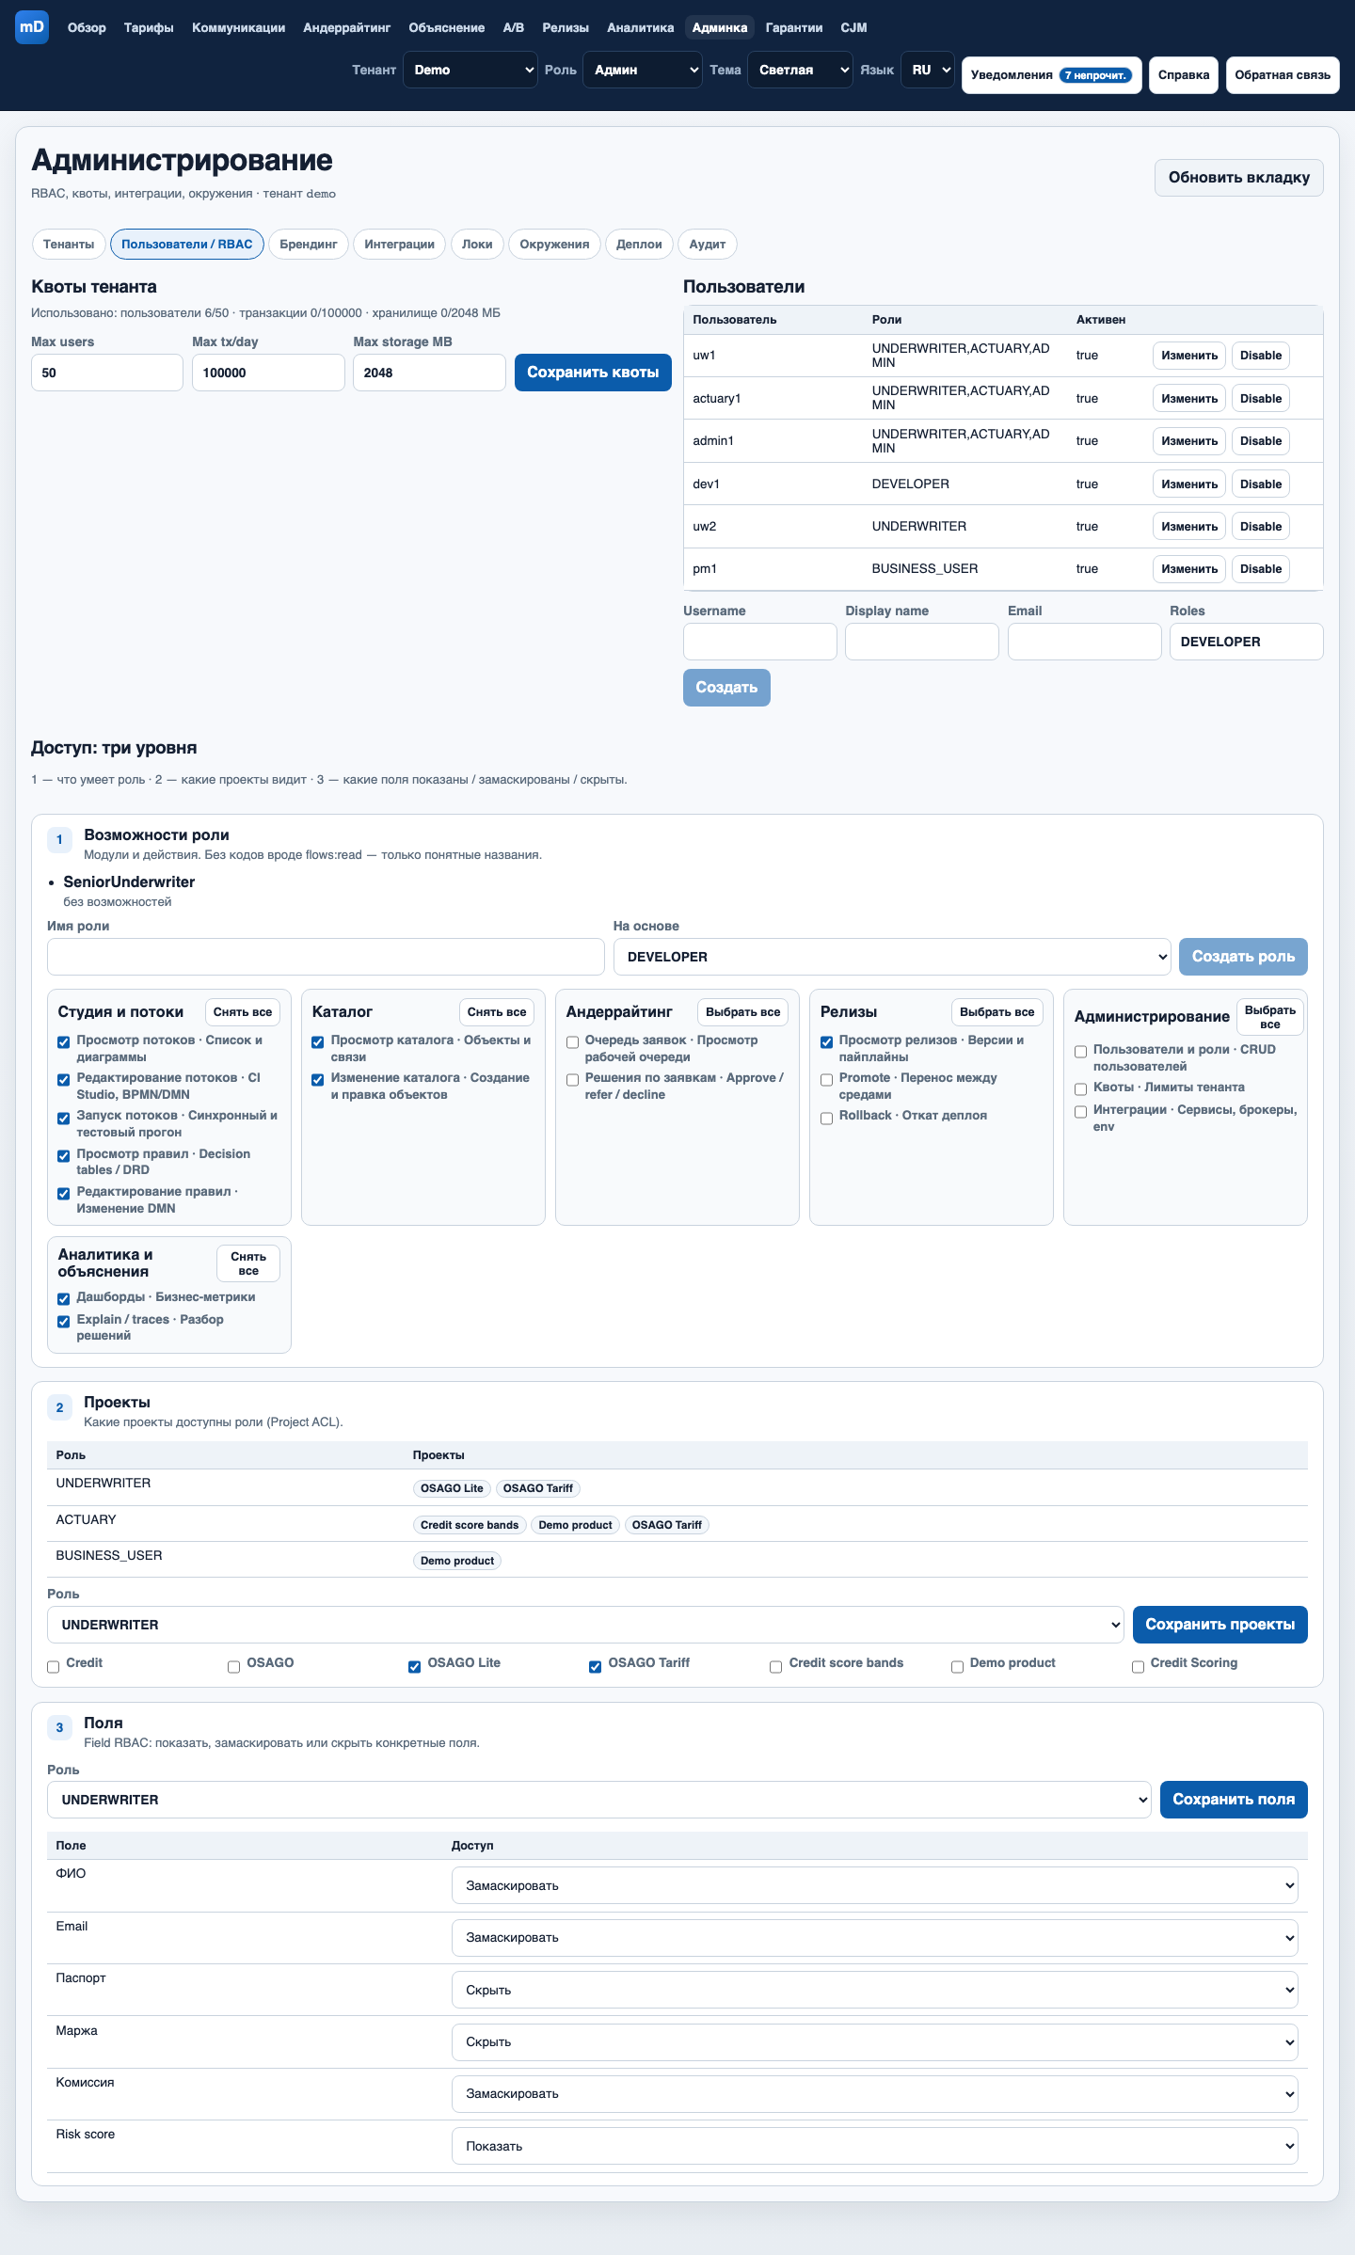Screen dimensions: 1355x2255
Task: Disable the user uw2
Action: (1261, 526)
